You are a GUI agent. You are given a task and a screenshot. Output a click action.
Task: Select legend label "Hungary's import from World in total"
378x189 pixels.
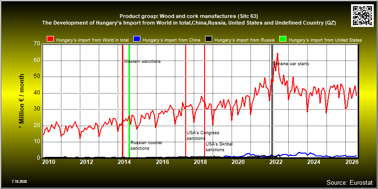[93, 40]
